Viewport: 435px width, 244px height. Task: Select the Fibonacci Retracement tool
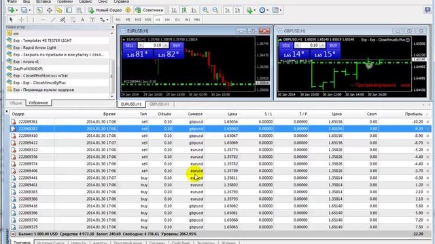click(73, 20)
